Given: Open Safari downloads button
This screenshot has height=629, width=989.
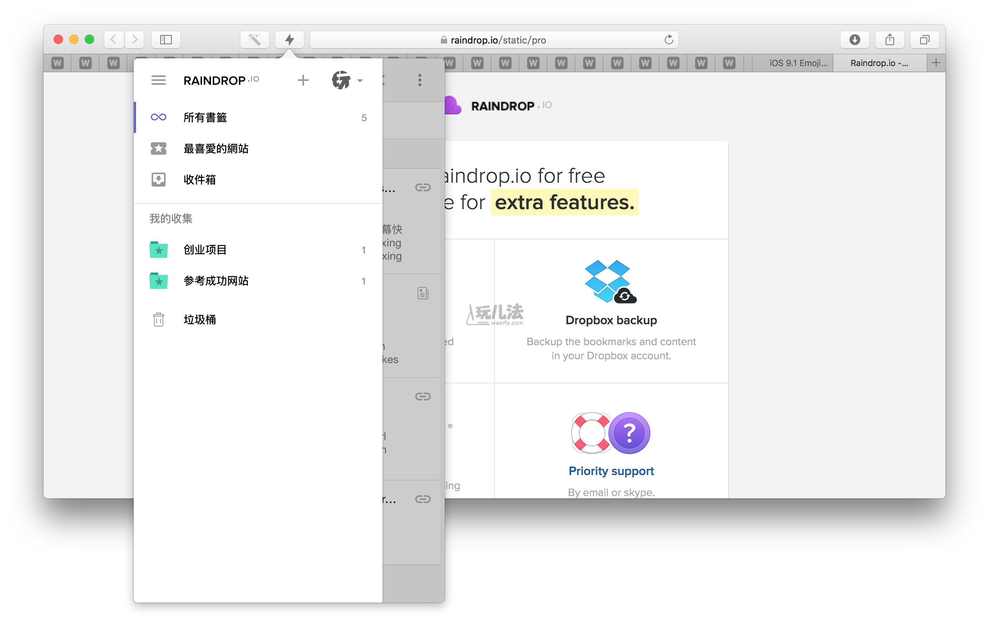Looking at the screenshot, I should pyautogui.click(x=855, y=40).
